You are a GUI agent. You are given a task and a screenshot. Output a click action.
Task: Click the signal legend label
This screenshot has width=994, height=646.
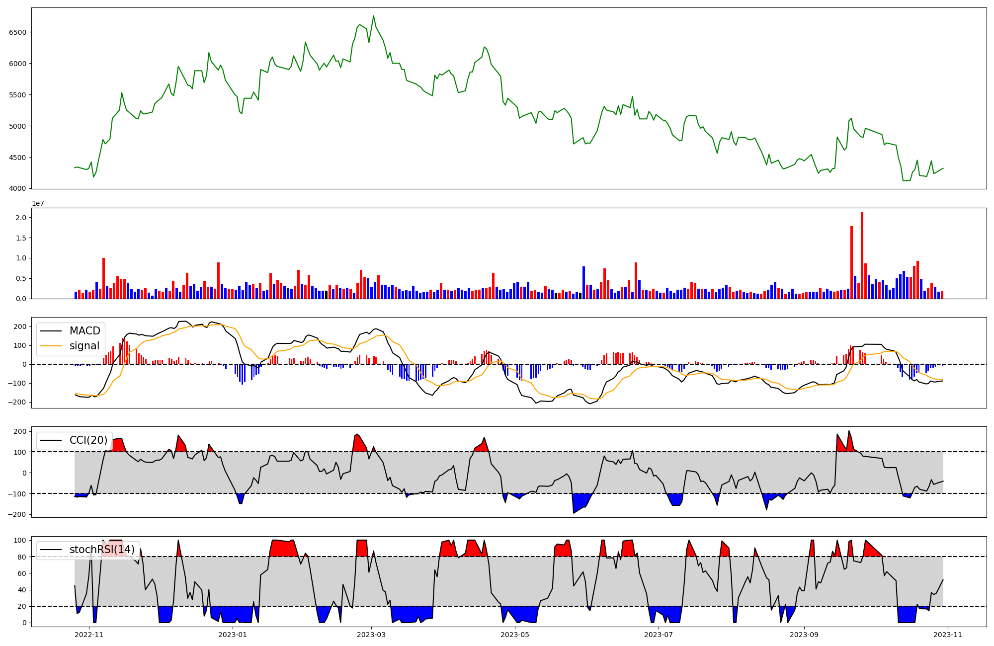84,346
